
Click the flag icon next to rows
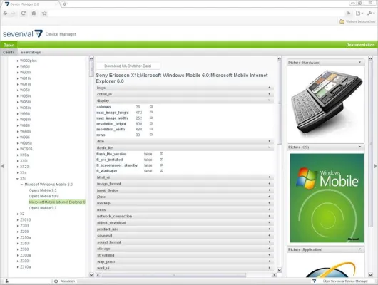(151, 135)
